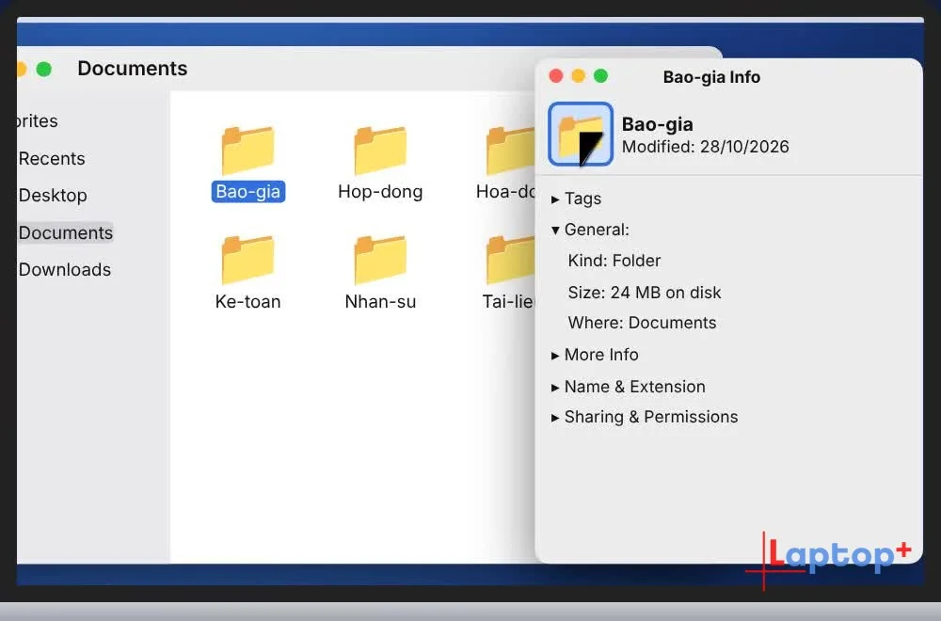Viewport: 941px width, 621px height.
Task: Click the Kind: Folder line
Action: tap(614, 261)
